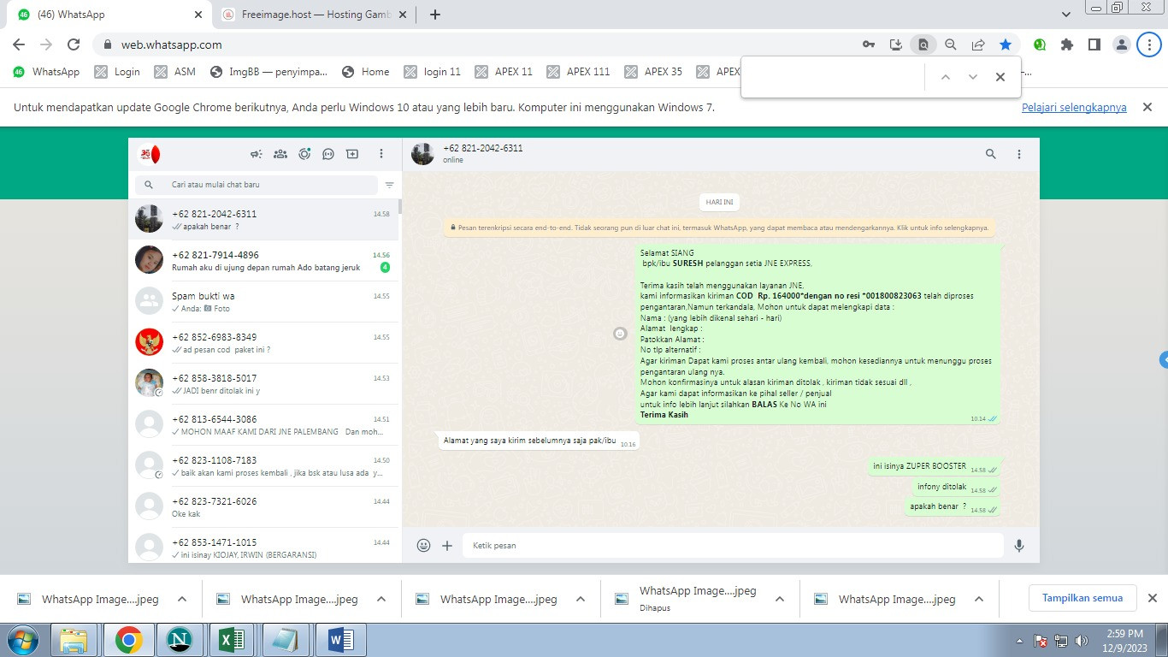
Task: Open chat with +62 821-7914-4896
Action: tap(263, 261)
